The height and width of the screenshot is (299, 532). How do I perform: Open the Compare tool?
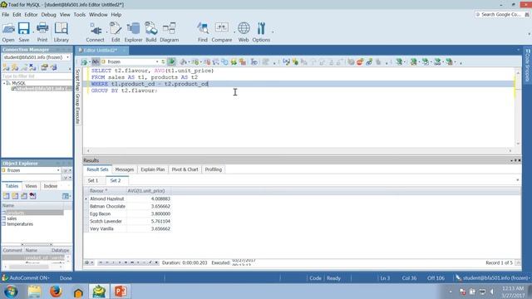(222, 32)
